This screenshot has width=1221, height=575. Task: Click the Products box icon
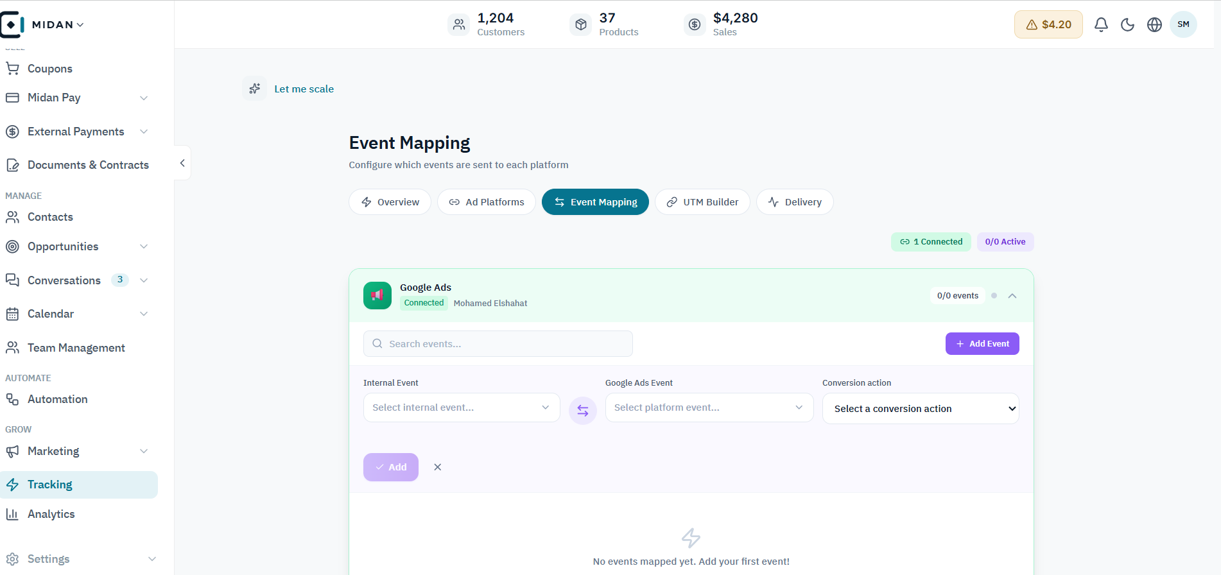click(581, 24)
